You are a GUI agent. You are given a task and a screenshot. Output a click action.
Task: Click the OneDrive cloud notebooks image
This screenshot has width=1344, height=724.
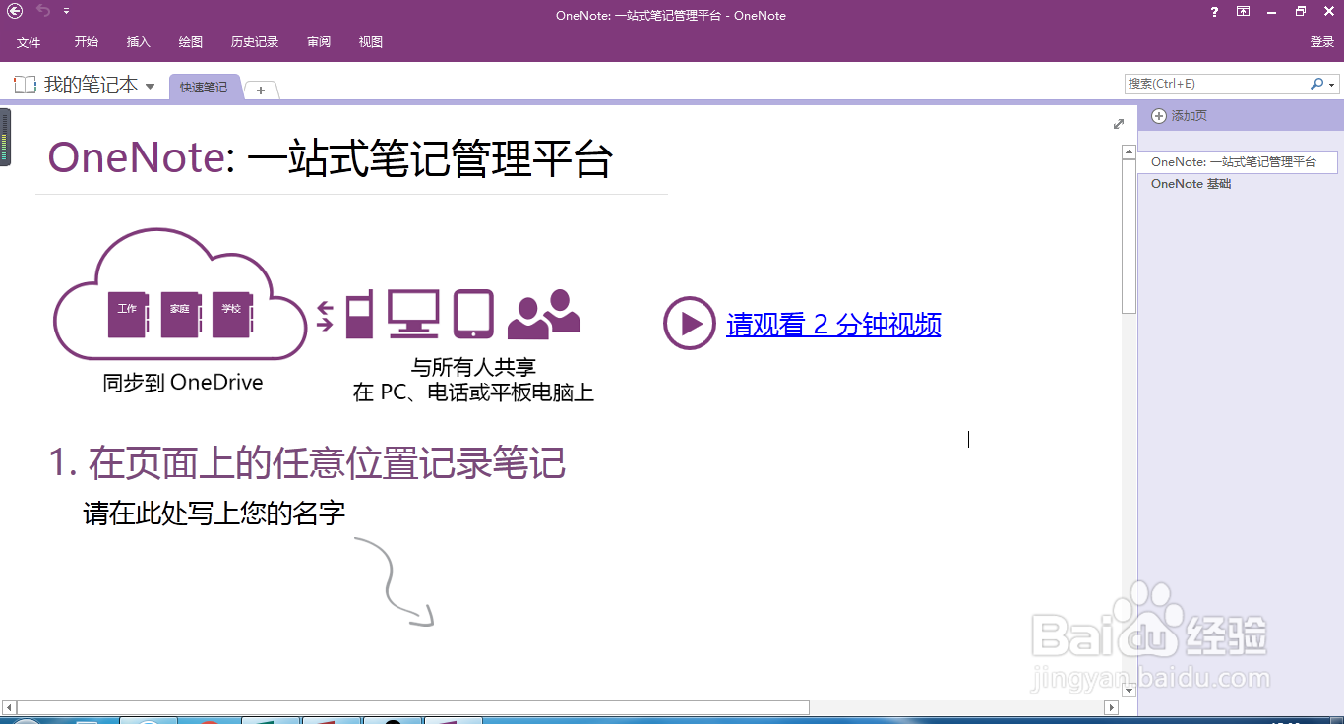[181, 294]
